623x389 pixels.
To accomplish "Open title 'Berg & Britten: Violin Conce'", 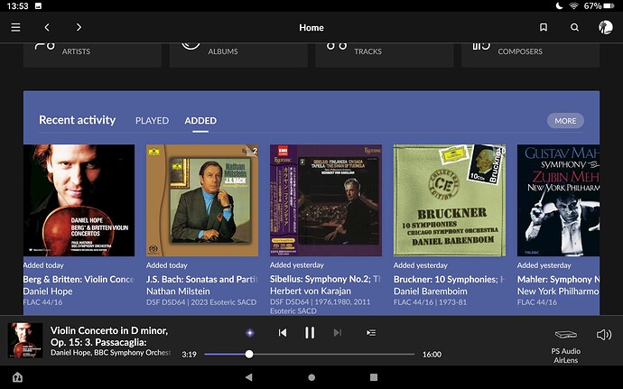I will pyautogui.click(x=79, y=279).
